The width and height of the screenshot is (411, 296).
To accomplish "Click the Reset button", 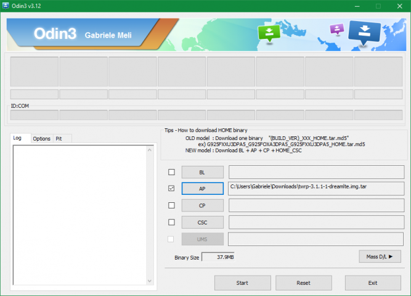I will point(304,283).
